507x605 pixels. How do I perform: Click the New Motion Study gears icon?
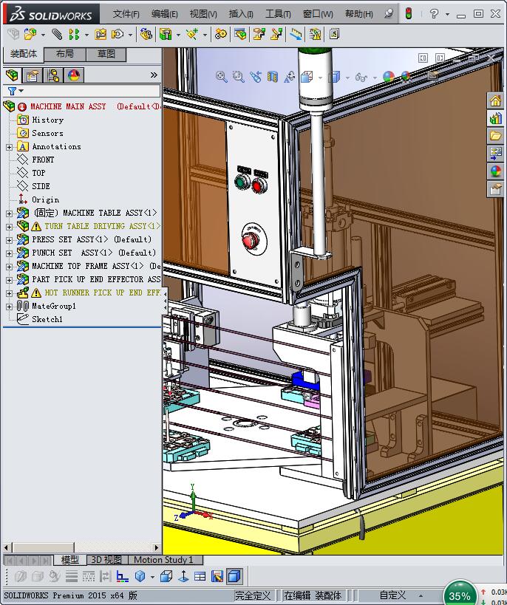(220, 34)
